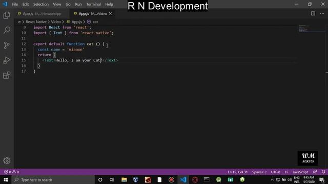This screenshot has height=184, width=328.
Task: Open the Manage gear in activity bar
Action: pyautogui.click(x=7, y=160)
